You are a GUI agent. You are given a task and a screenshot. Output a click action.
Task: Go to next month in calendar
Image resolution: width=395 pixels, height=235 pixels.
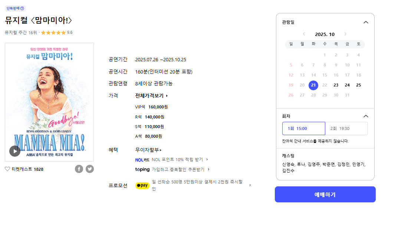[x=346, y=34]
